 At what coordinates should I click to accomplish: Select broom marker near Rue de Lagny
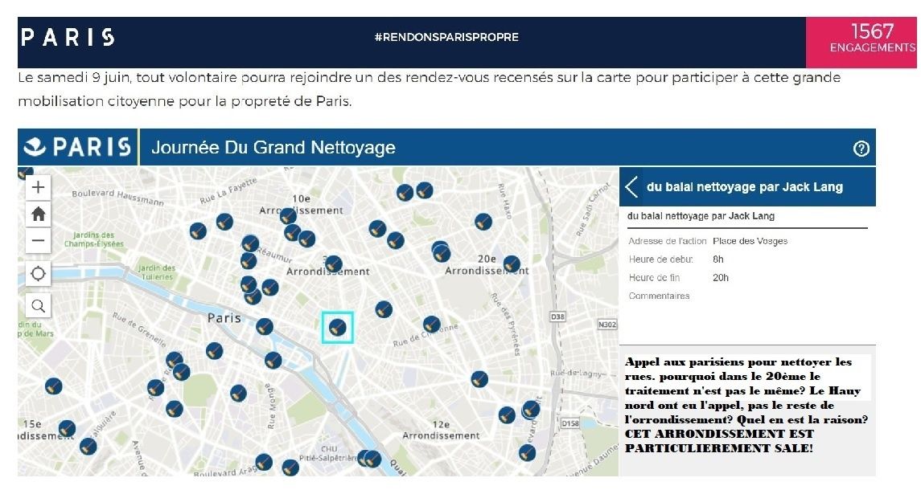479,379
